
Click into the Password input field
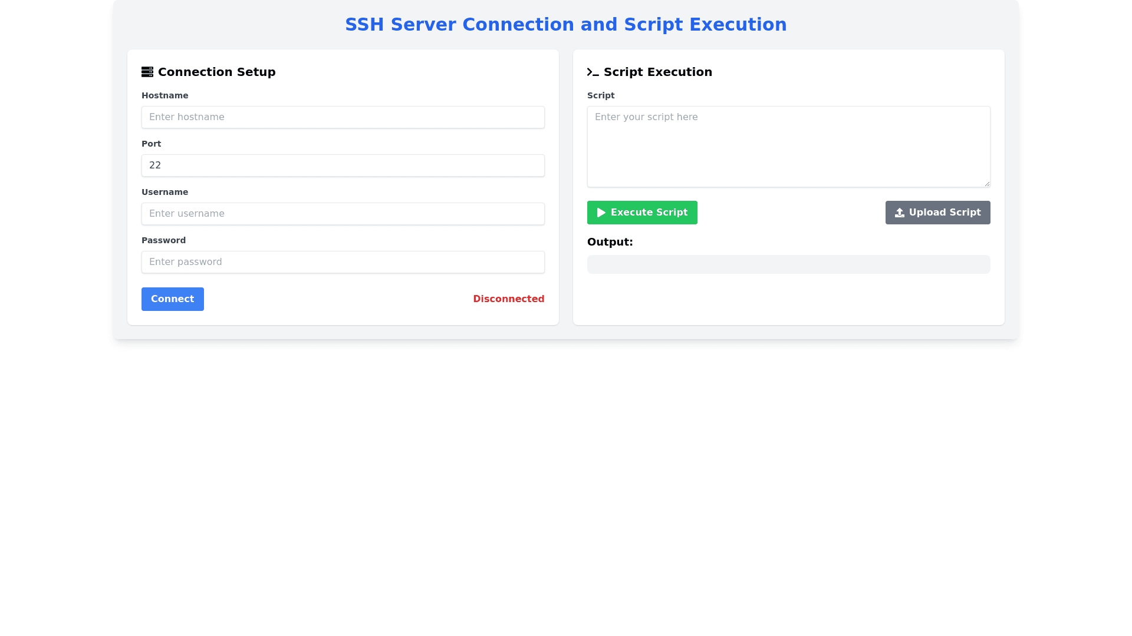point(343,262)
